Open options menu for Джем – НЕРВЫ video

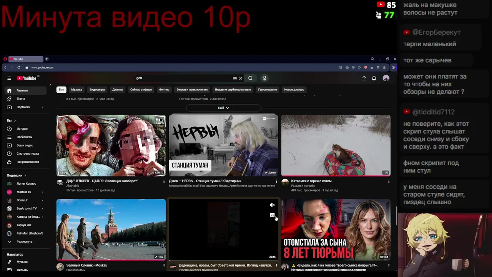(x=276, y=181)
